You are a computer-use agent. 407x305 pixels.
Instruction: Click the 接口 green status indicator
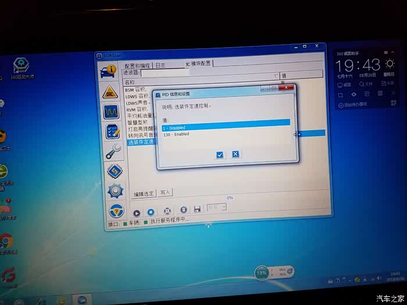pos(126,224)
